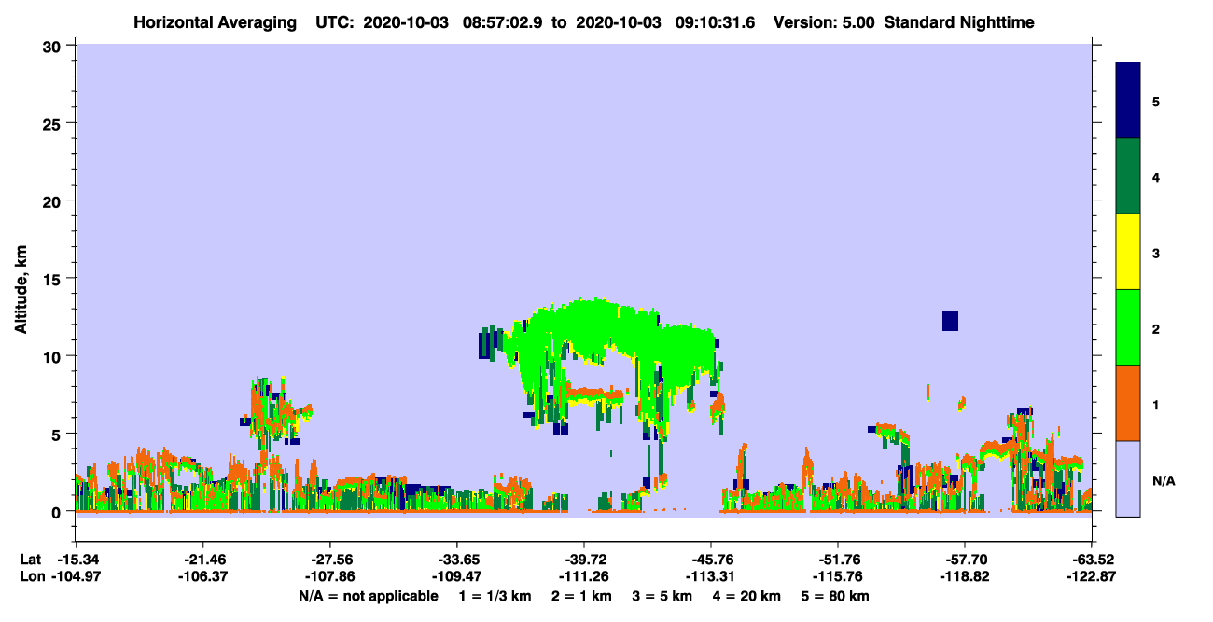Select latitude value '-63.52'
Viewport: 1213px width, 622px height.
(1092, 559)
